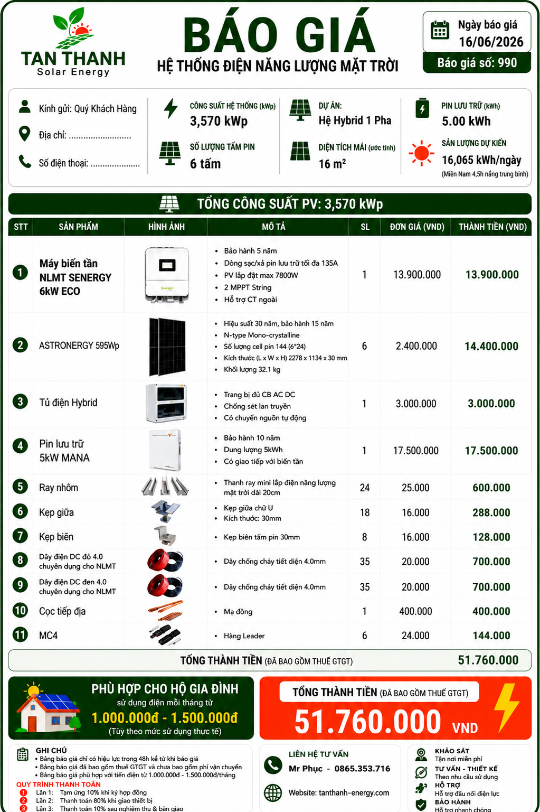This screenshot has width=540, height=812.
Task: Click the Tủ điện Hybrid product image
Action: [166, 403]
